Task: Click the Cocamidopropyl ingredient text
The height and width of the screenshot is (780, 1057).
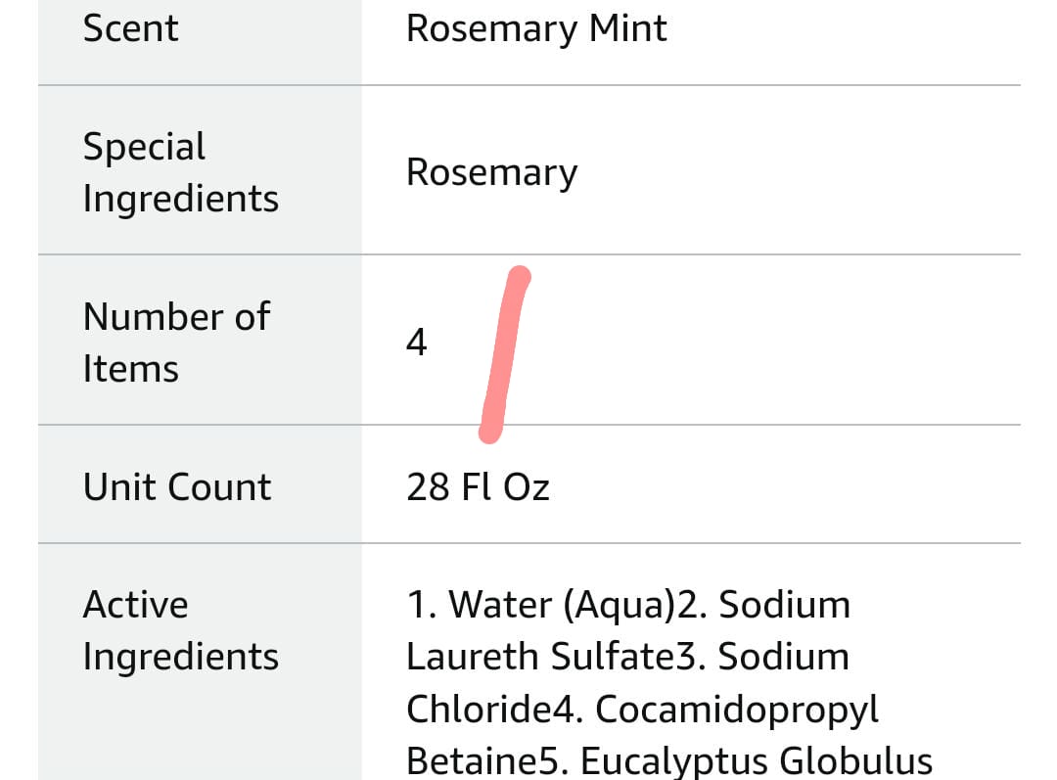Action: (737, 710)
